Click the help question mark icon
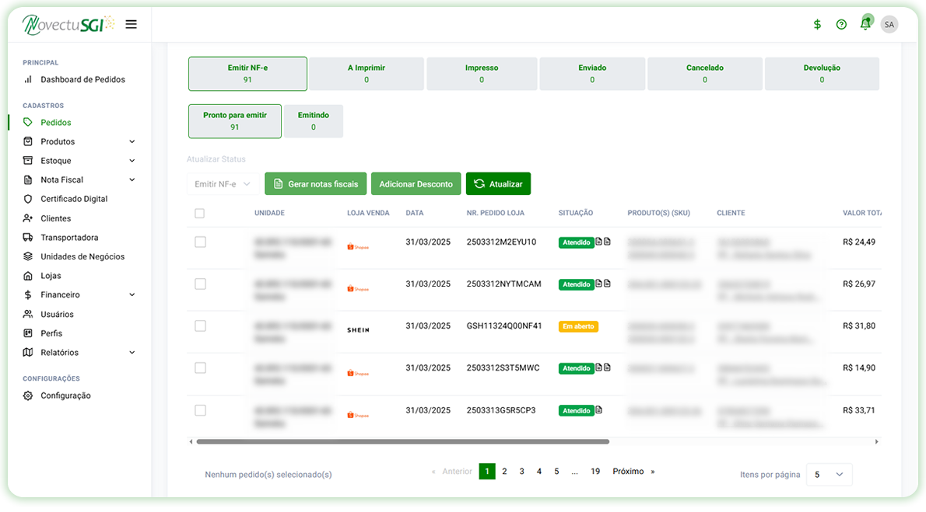926x512 pixels. tap(841, 24)
